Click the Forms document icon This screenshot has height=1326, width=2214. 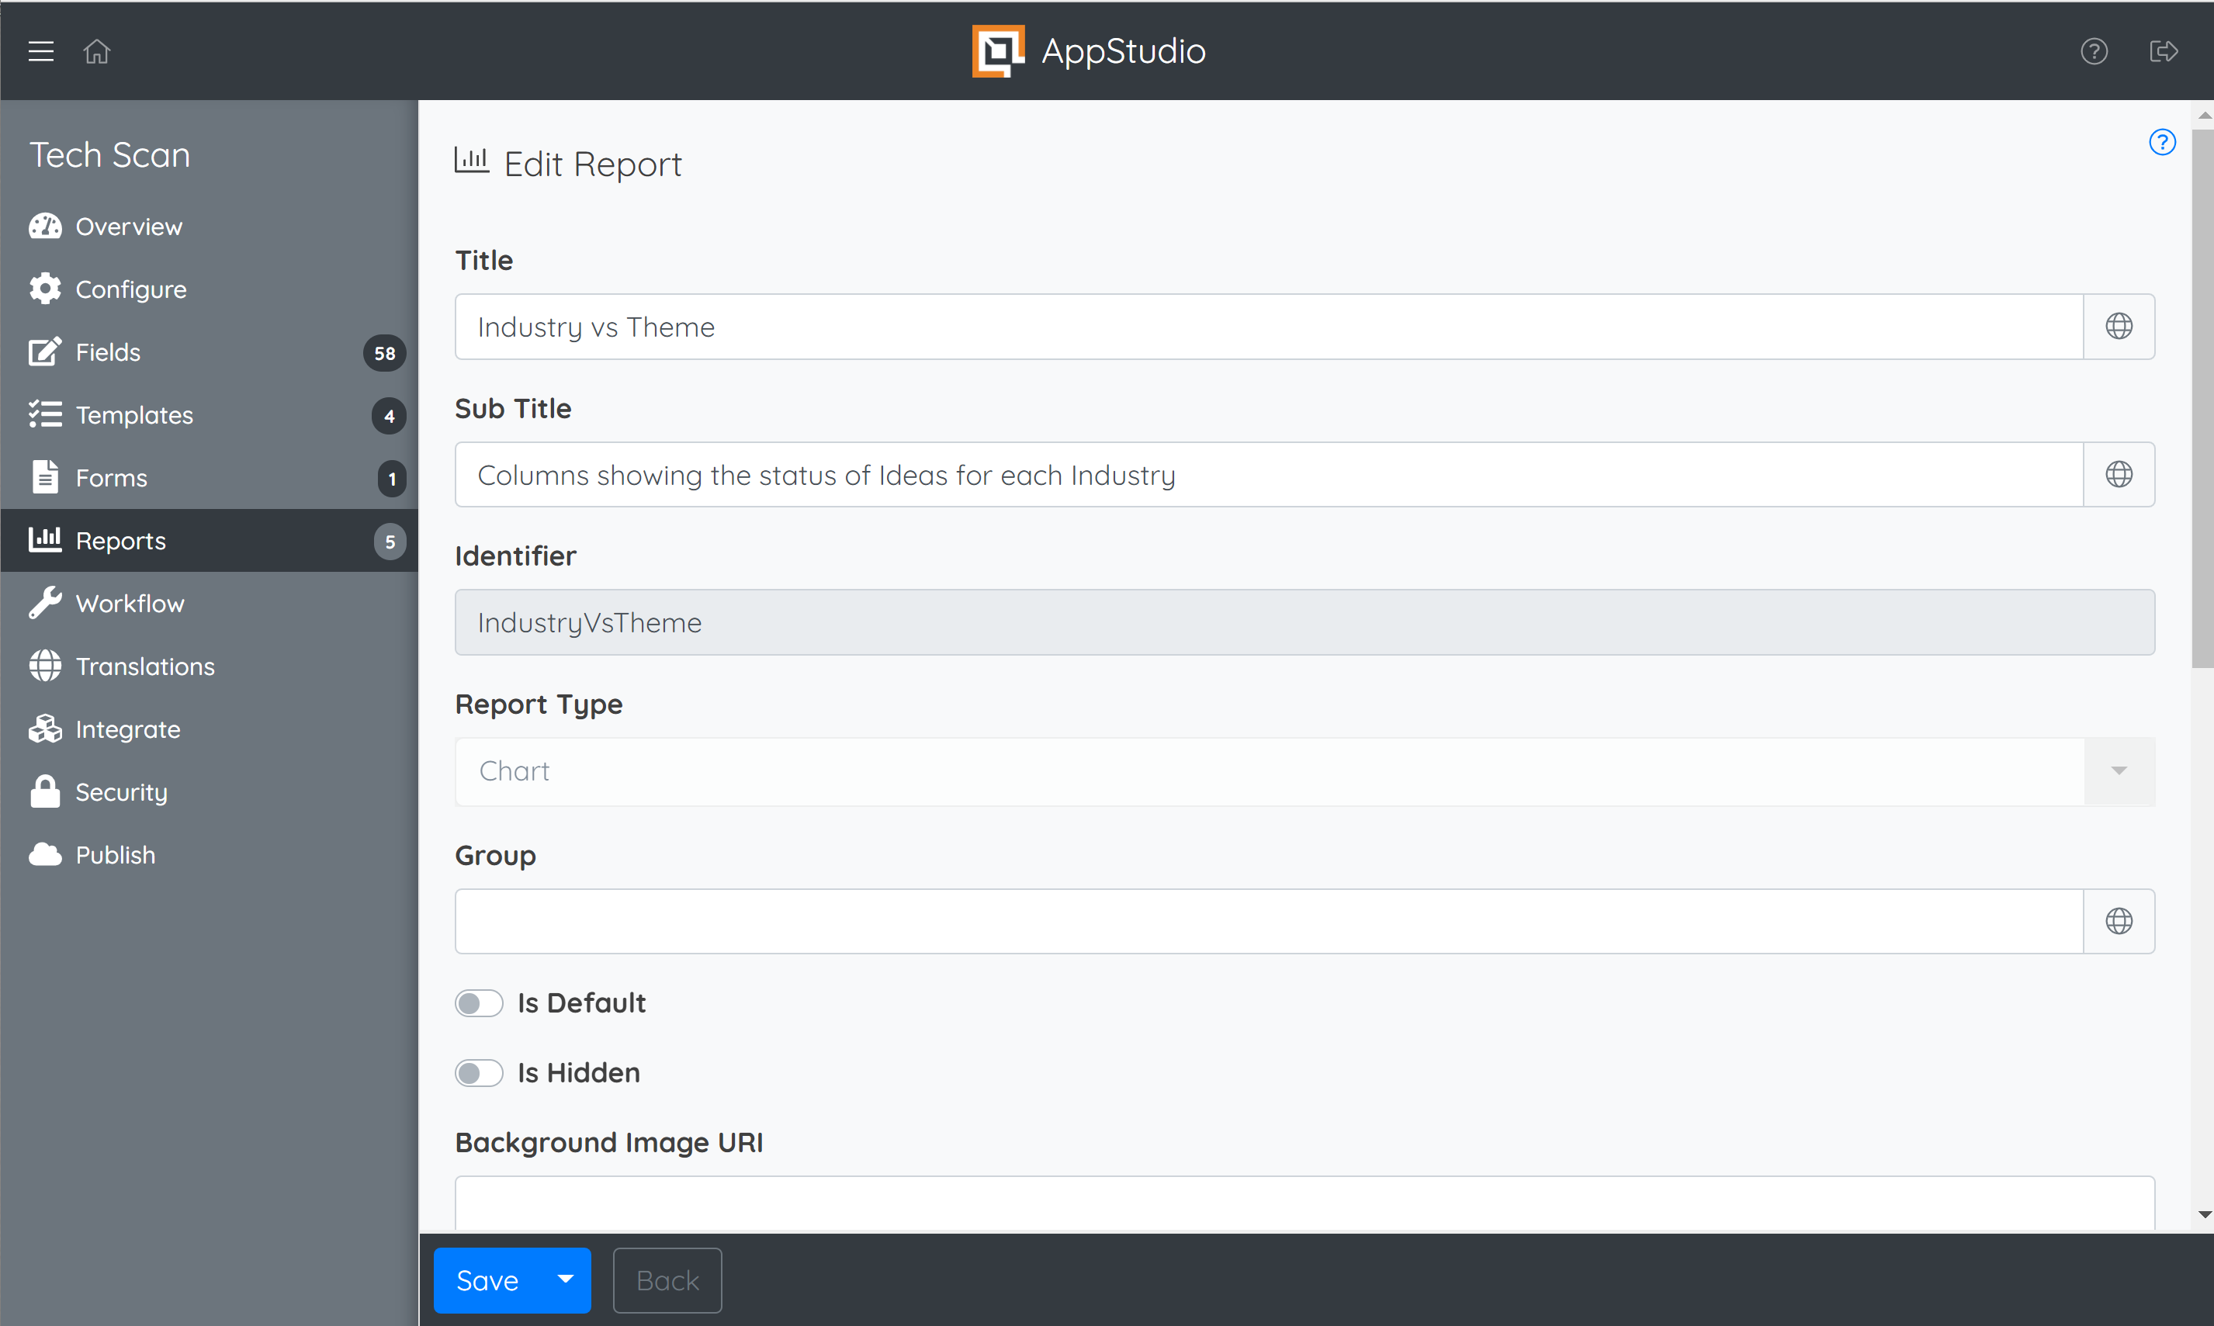pos(45,477)
